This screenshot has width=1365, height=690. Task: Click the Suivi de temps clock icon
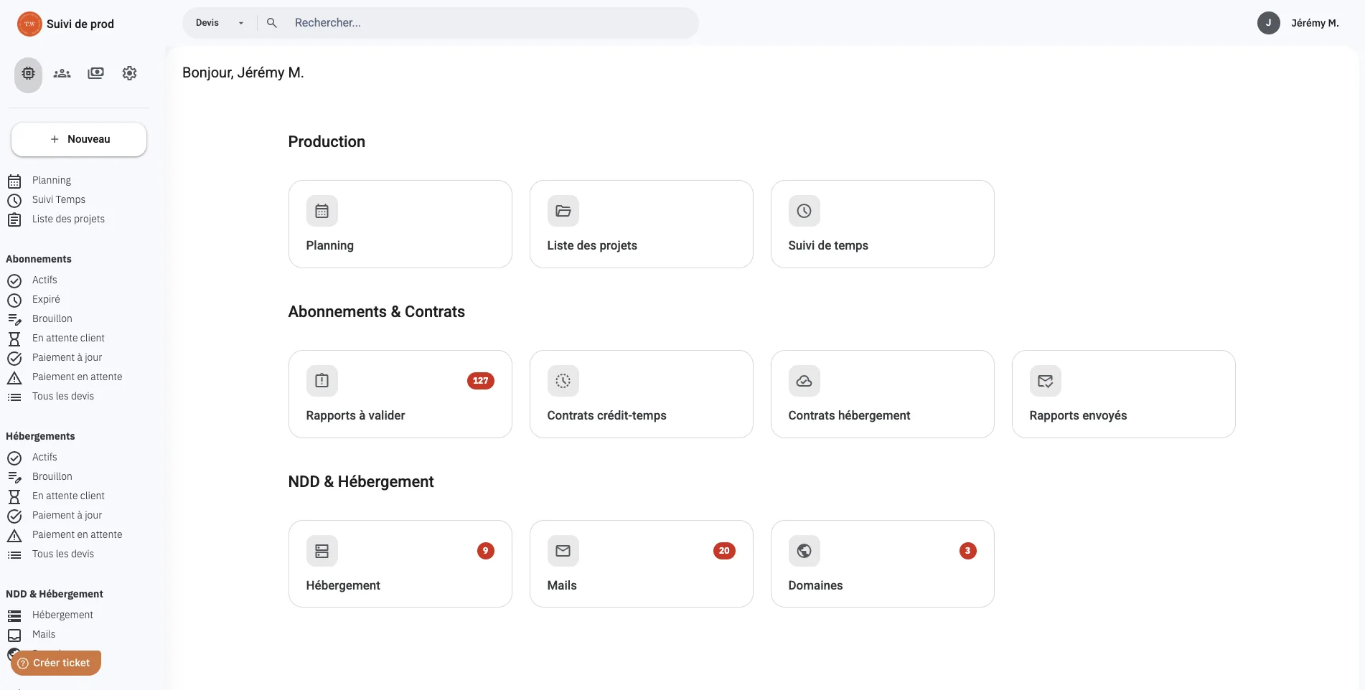coord(804,211)
